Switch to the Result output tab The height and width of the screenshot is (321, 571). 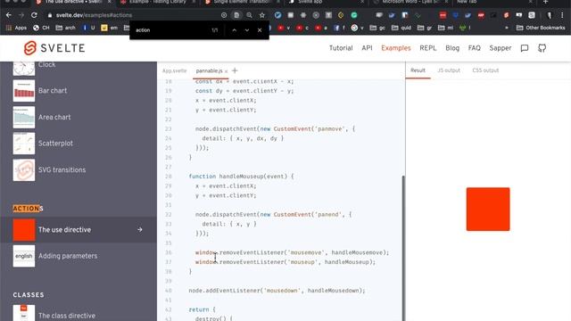(x=418, y=70)
